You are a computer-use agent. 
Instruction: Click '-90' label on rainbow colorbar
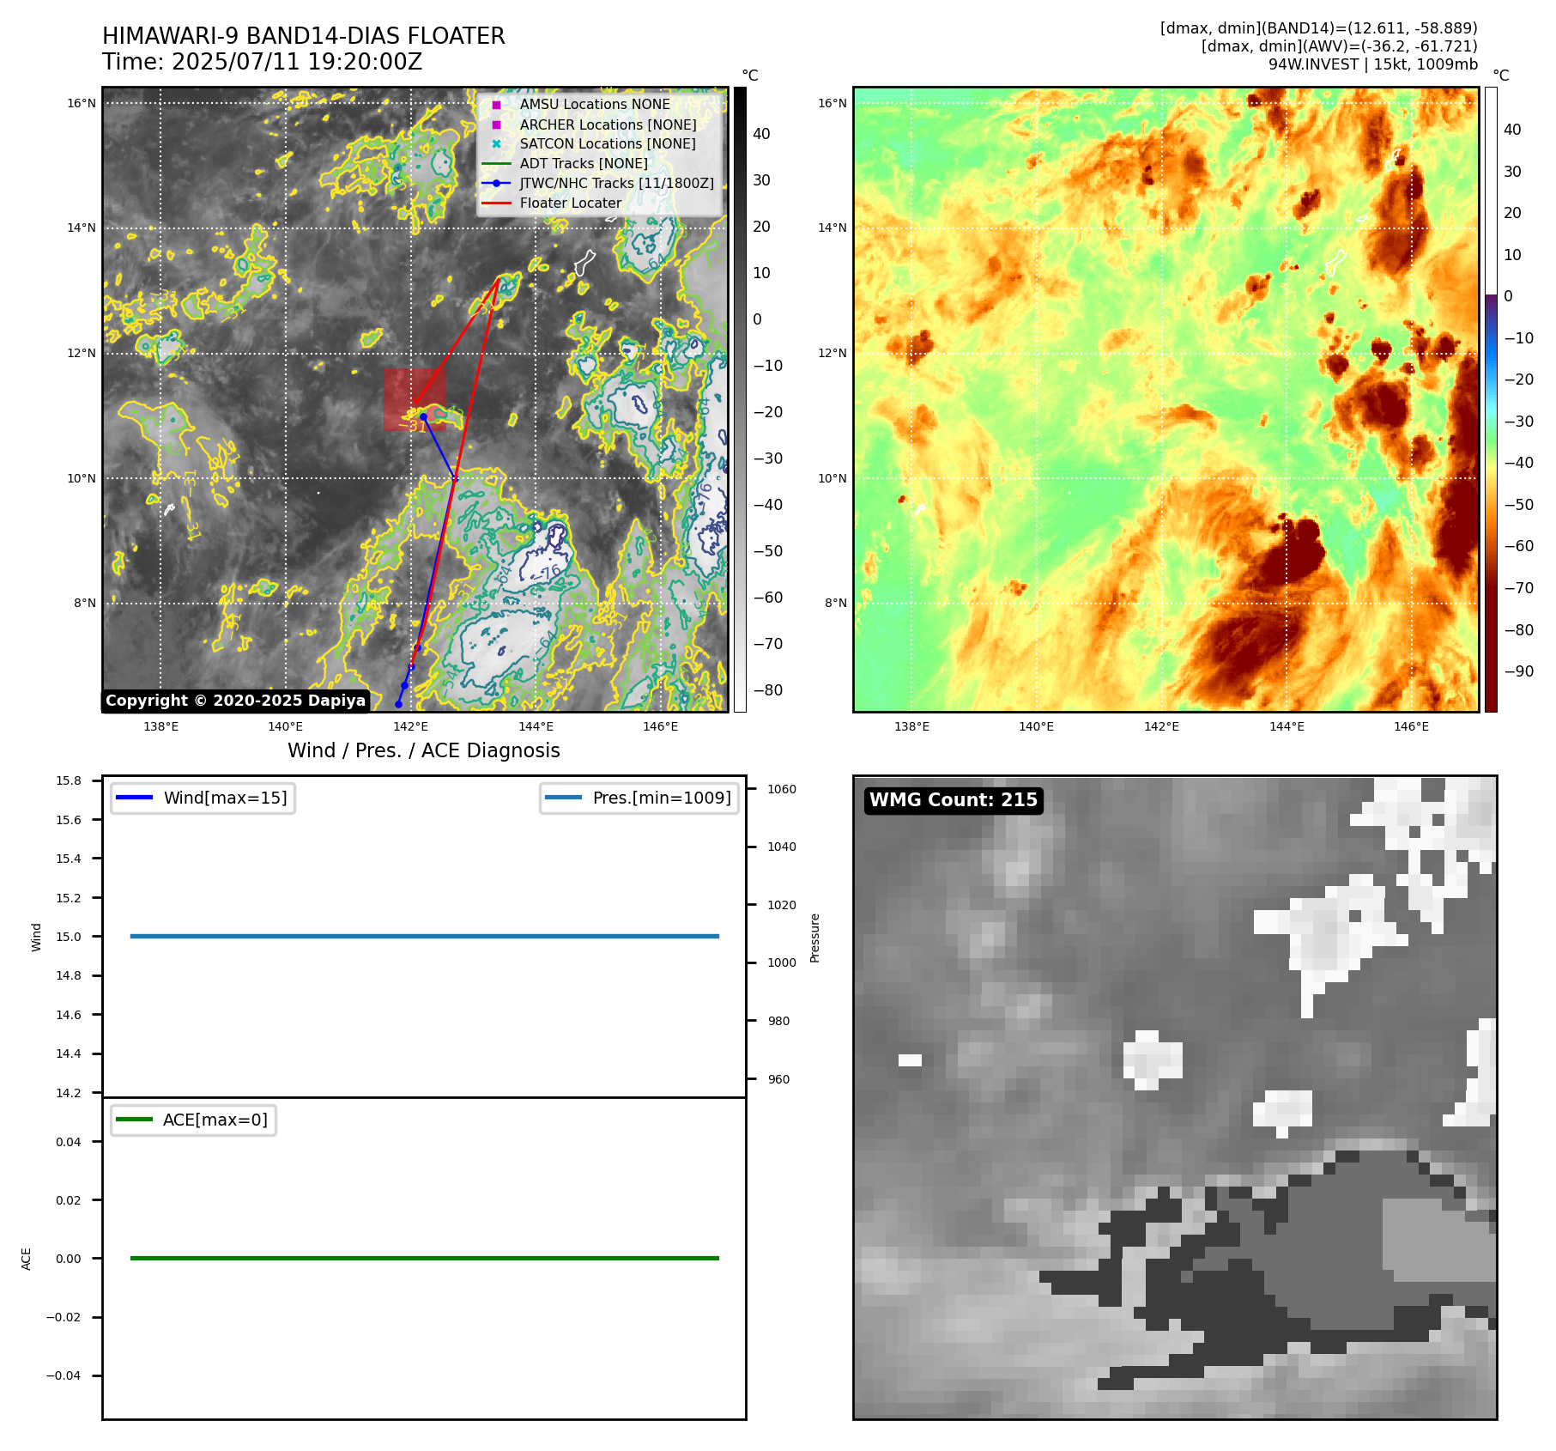(x=1519, y=671)
